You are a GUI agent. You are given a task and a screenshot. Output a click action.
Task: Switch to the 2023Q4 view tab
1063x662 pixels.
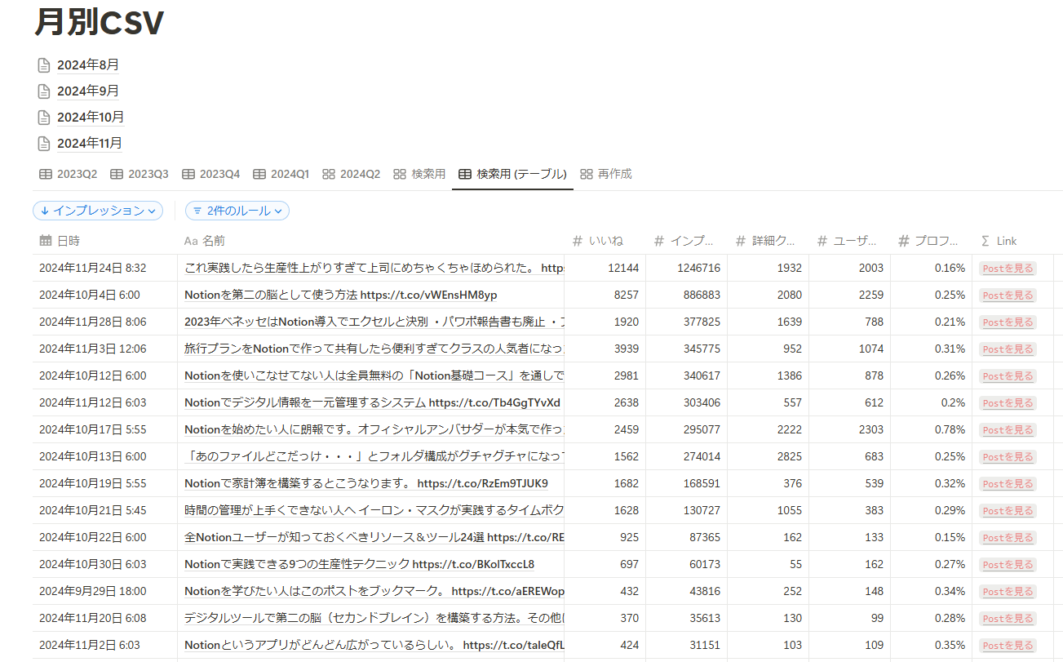point(210,174)
